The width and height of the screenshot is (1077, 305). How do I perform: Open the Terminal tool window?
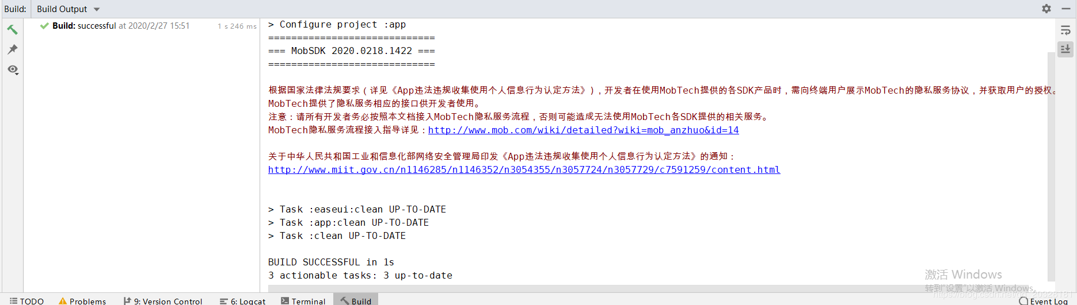303,301
